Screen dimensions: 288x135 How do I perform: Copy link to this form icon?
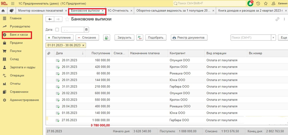point(278,19)
